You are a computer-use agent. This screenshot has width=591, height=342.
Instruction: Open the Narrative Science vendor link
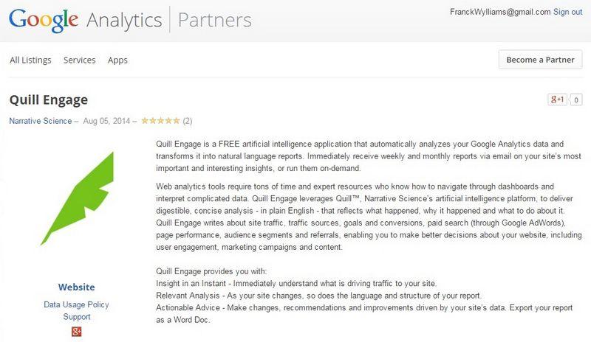pyautogui.click(x=40, y=121)
